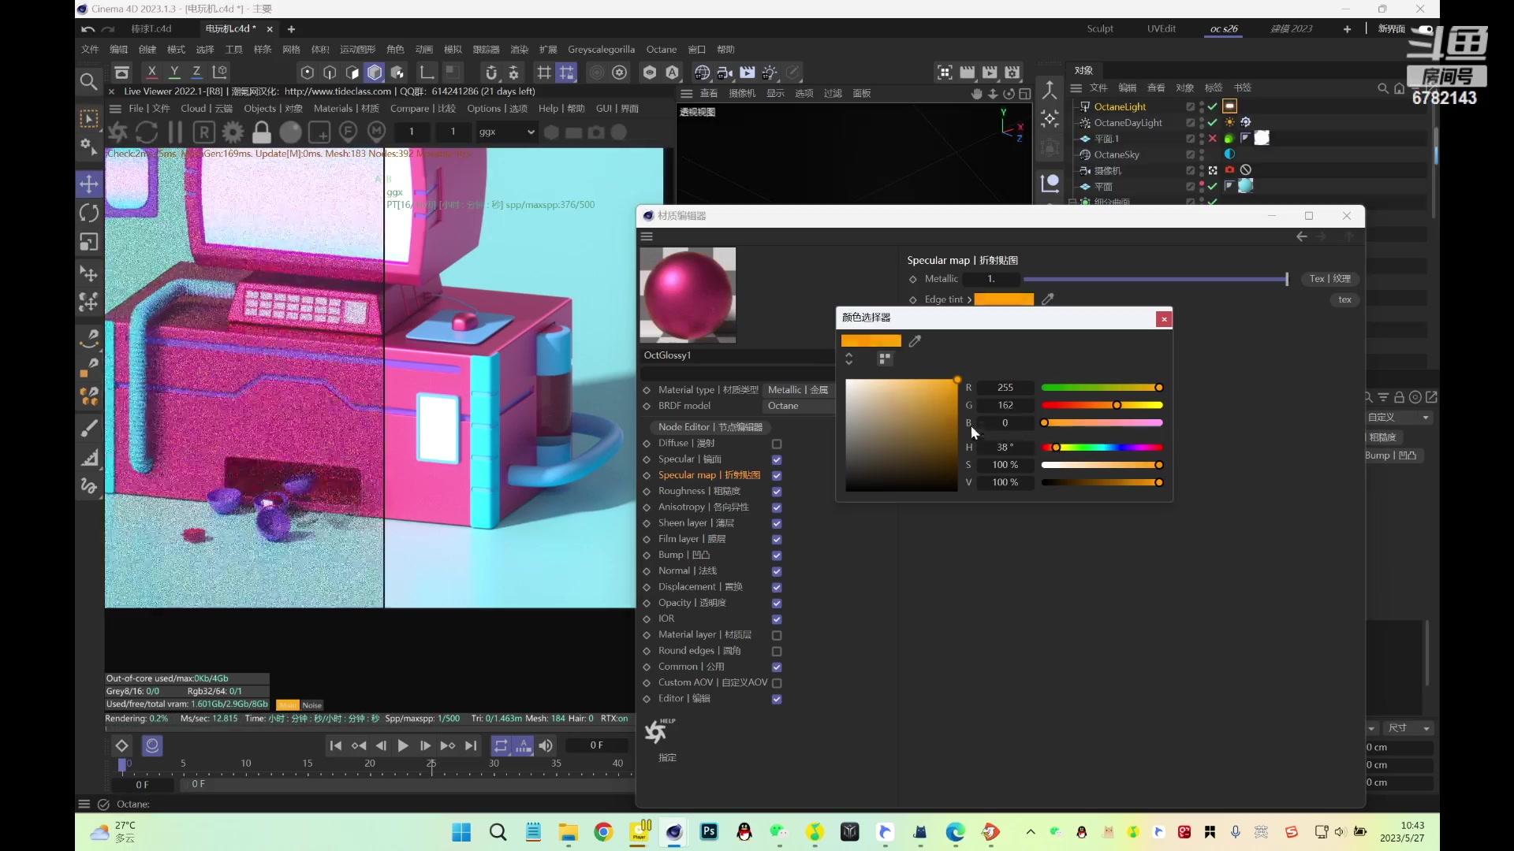Open Live Viewer Options menu

[x=497, y=109]
